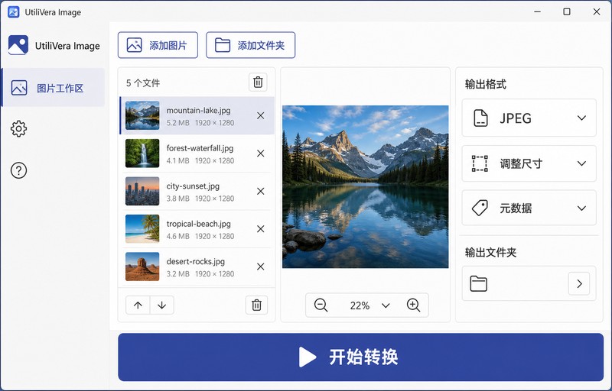This screenshot has width=612, height=391.
Task: Move selected file down with arrow
Action: coord(161,305)
